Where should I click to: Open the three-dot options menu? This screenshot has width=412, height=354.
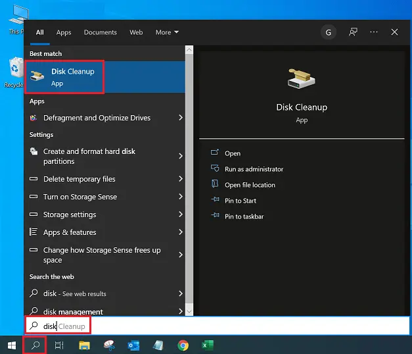(374, 32)
